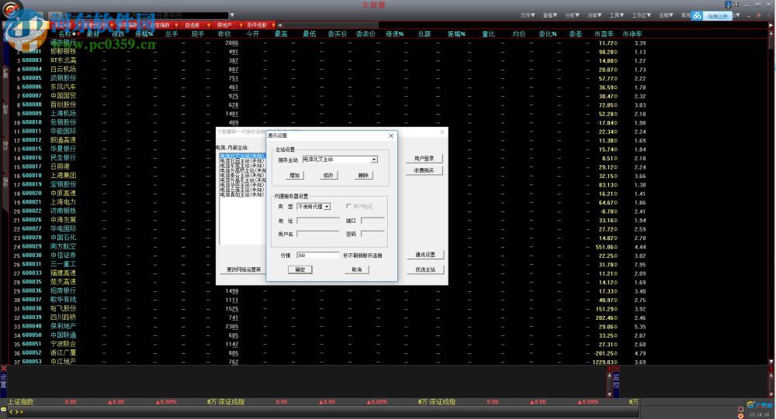Expand the stock search box arrow

232,15
